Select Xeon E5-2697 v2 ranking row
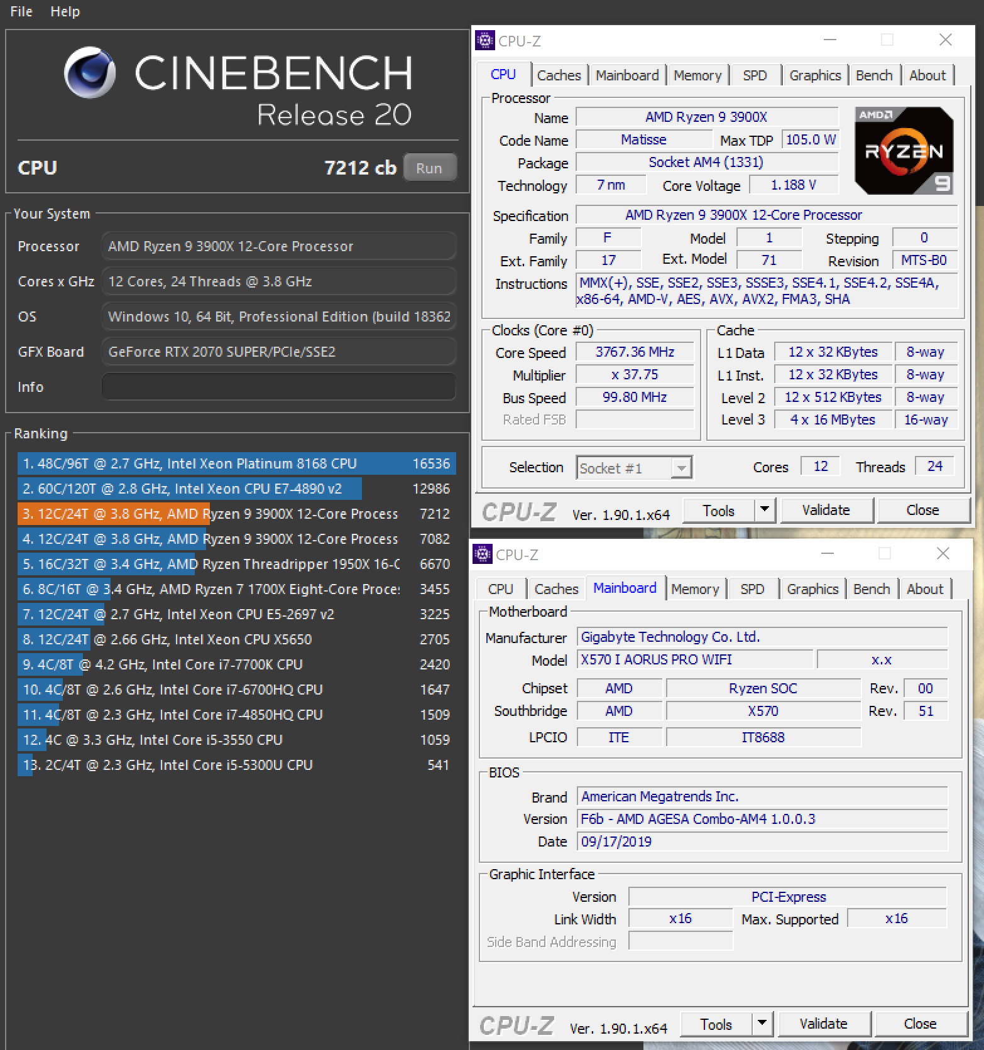 [x=237, y=614]
